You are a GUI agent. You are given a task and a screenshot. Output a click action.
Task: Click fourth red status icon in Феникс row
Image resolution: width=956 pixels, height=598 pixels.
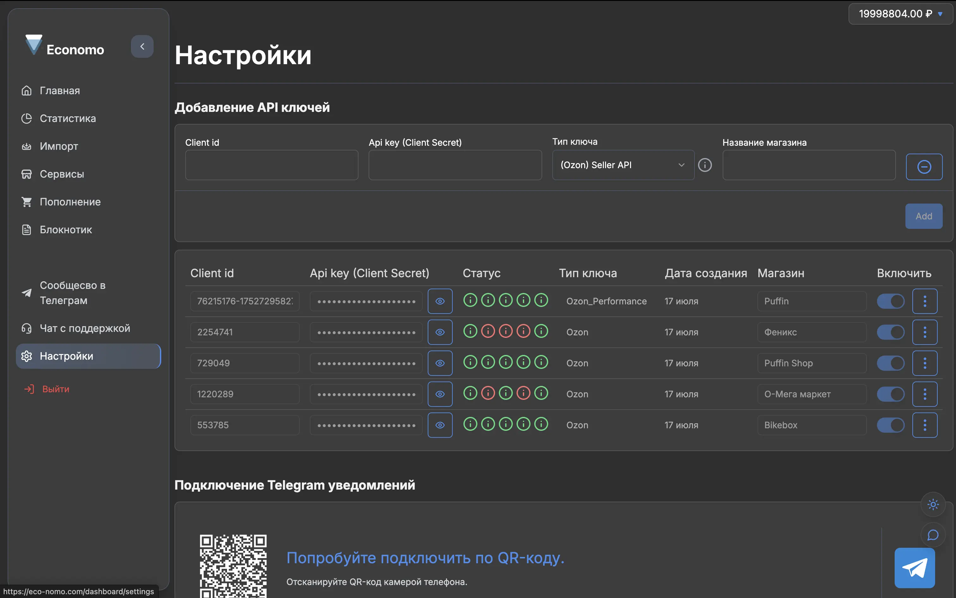(524, 331)
